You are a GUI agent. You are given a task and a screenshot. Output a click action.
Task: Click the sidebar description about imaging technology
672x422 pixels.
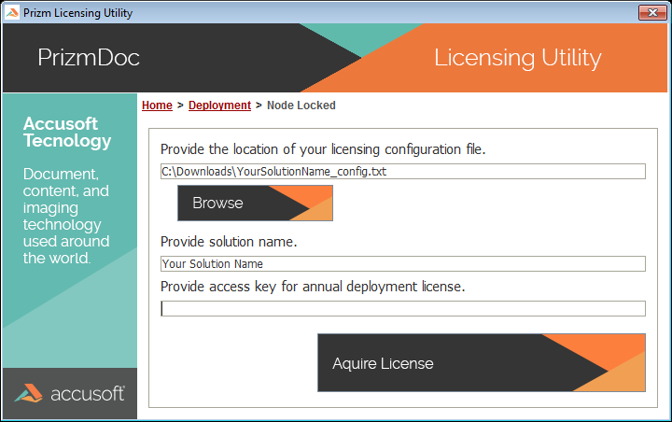click(65, 216)
